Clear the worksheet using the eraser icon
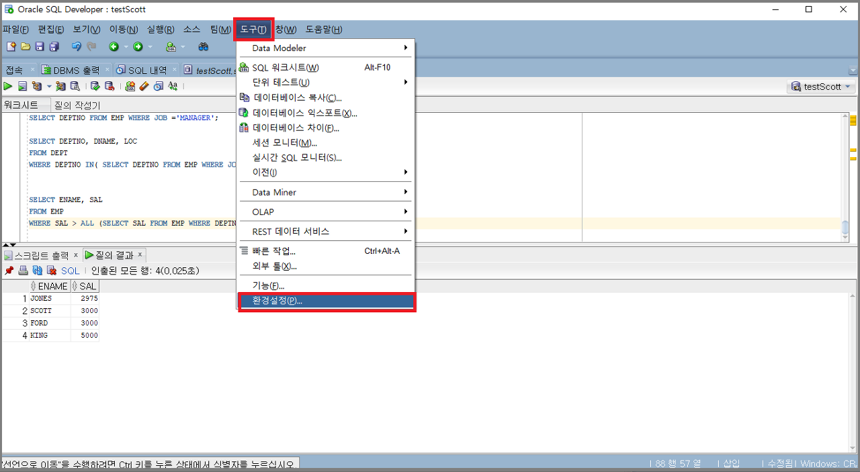 pyautogui.click(x=144, y=86)
